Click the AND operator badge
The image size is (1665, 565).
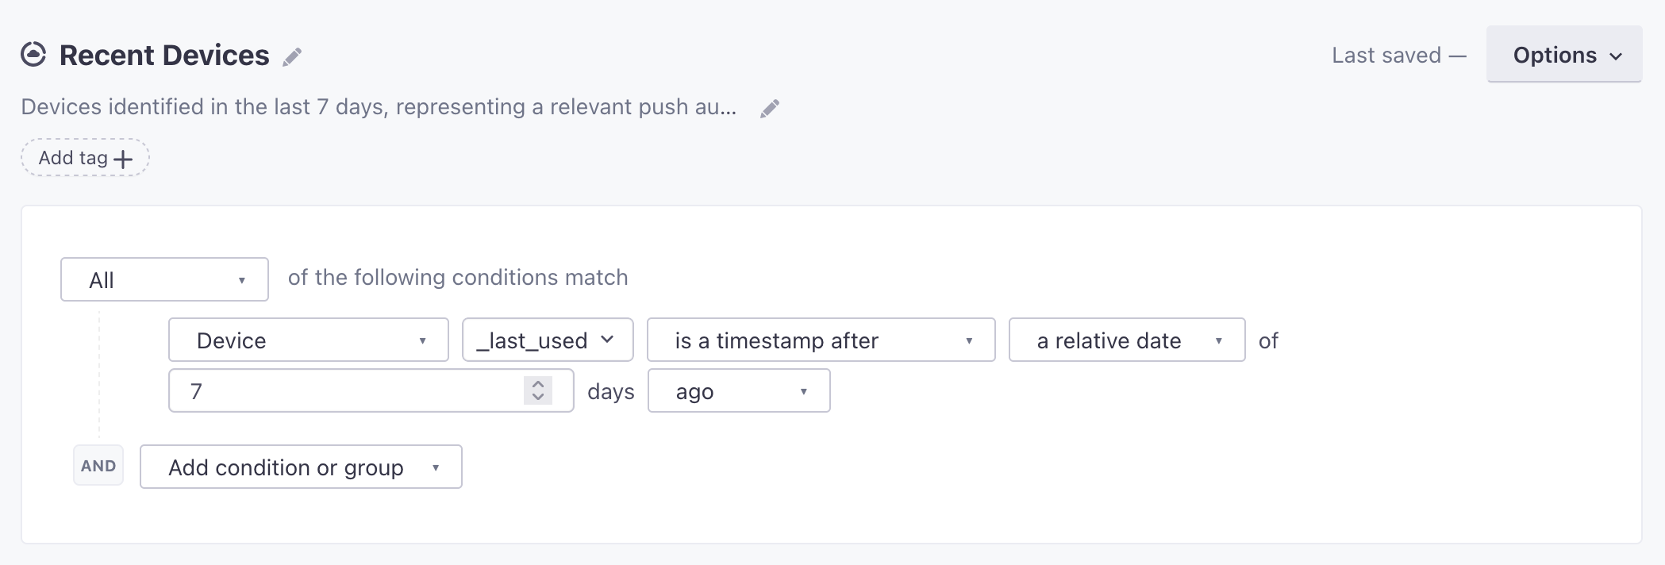pyautogui.click(x=98, y=466)
